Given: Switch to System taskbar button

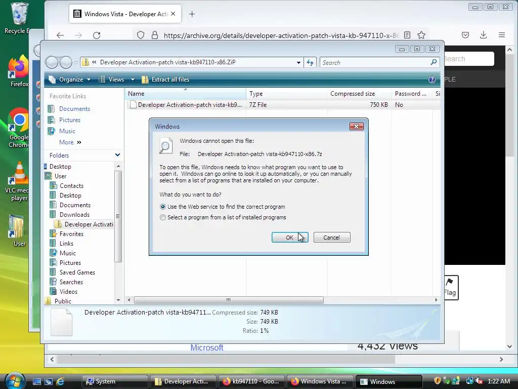Looking at the screenshot, I should (115, 381).
